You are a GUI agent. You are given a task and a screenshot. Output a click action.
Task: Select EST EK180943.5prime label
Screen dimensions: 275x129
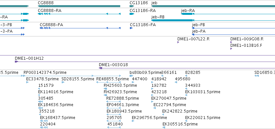[x=124, y=111]
